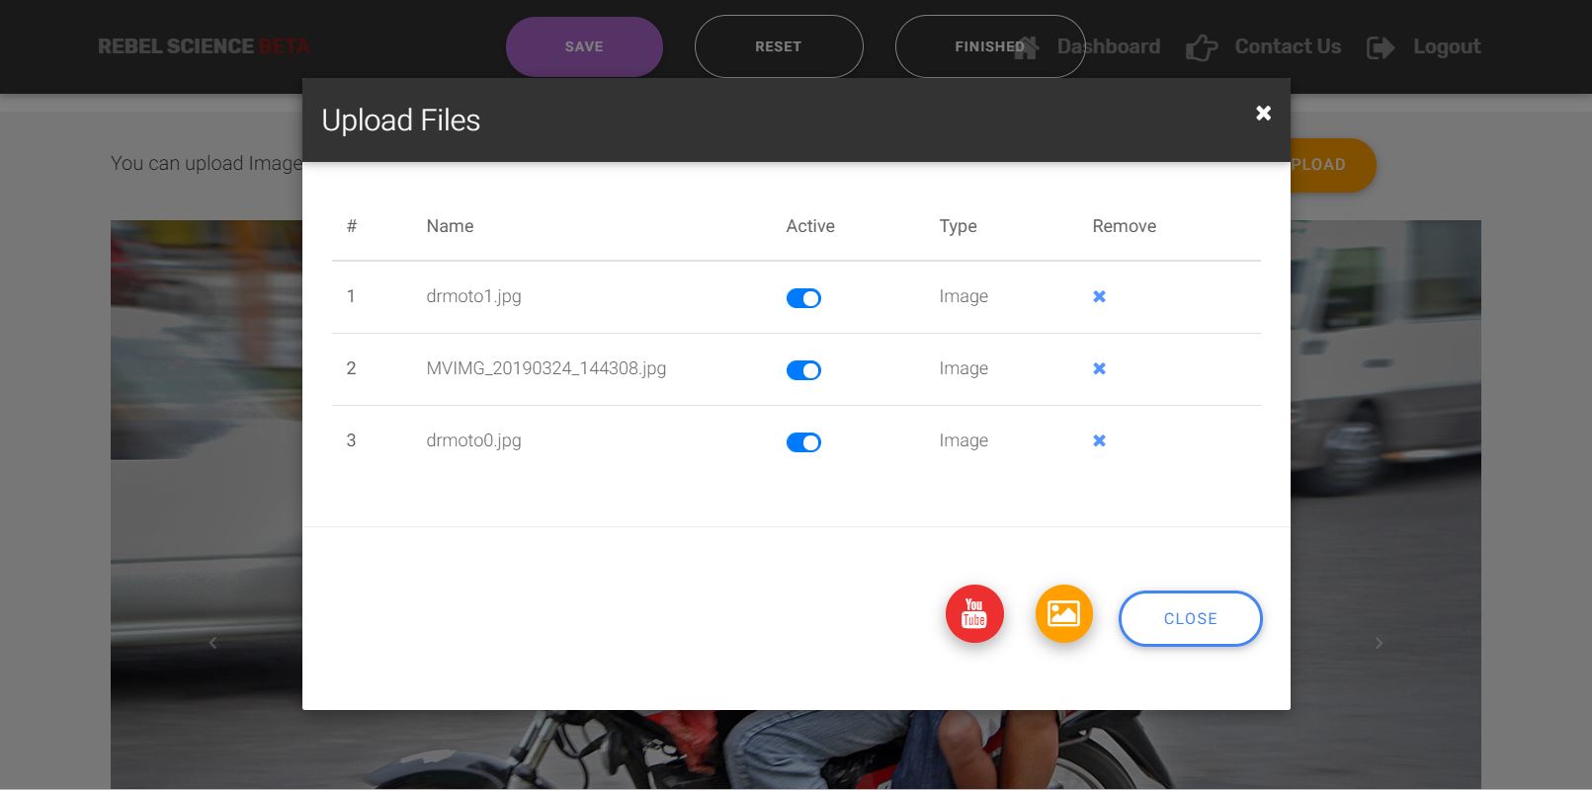
Task: Click the purple SAVE button
Action: [584, 46]
